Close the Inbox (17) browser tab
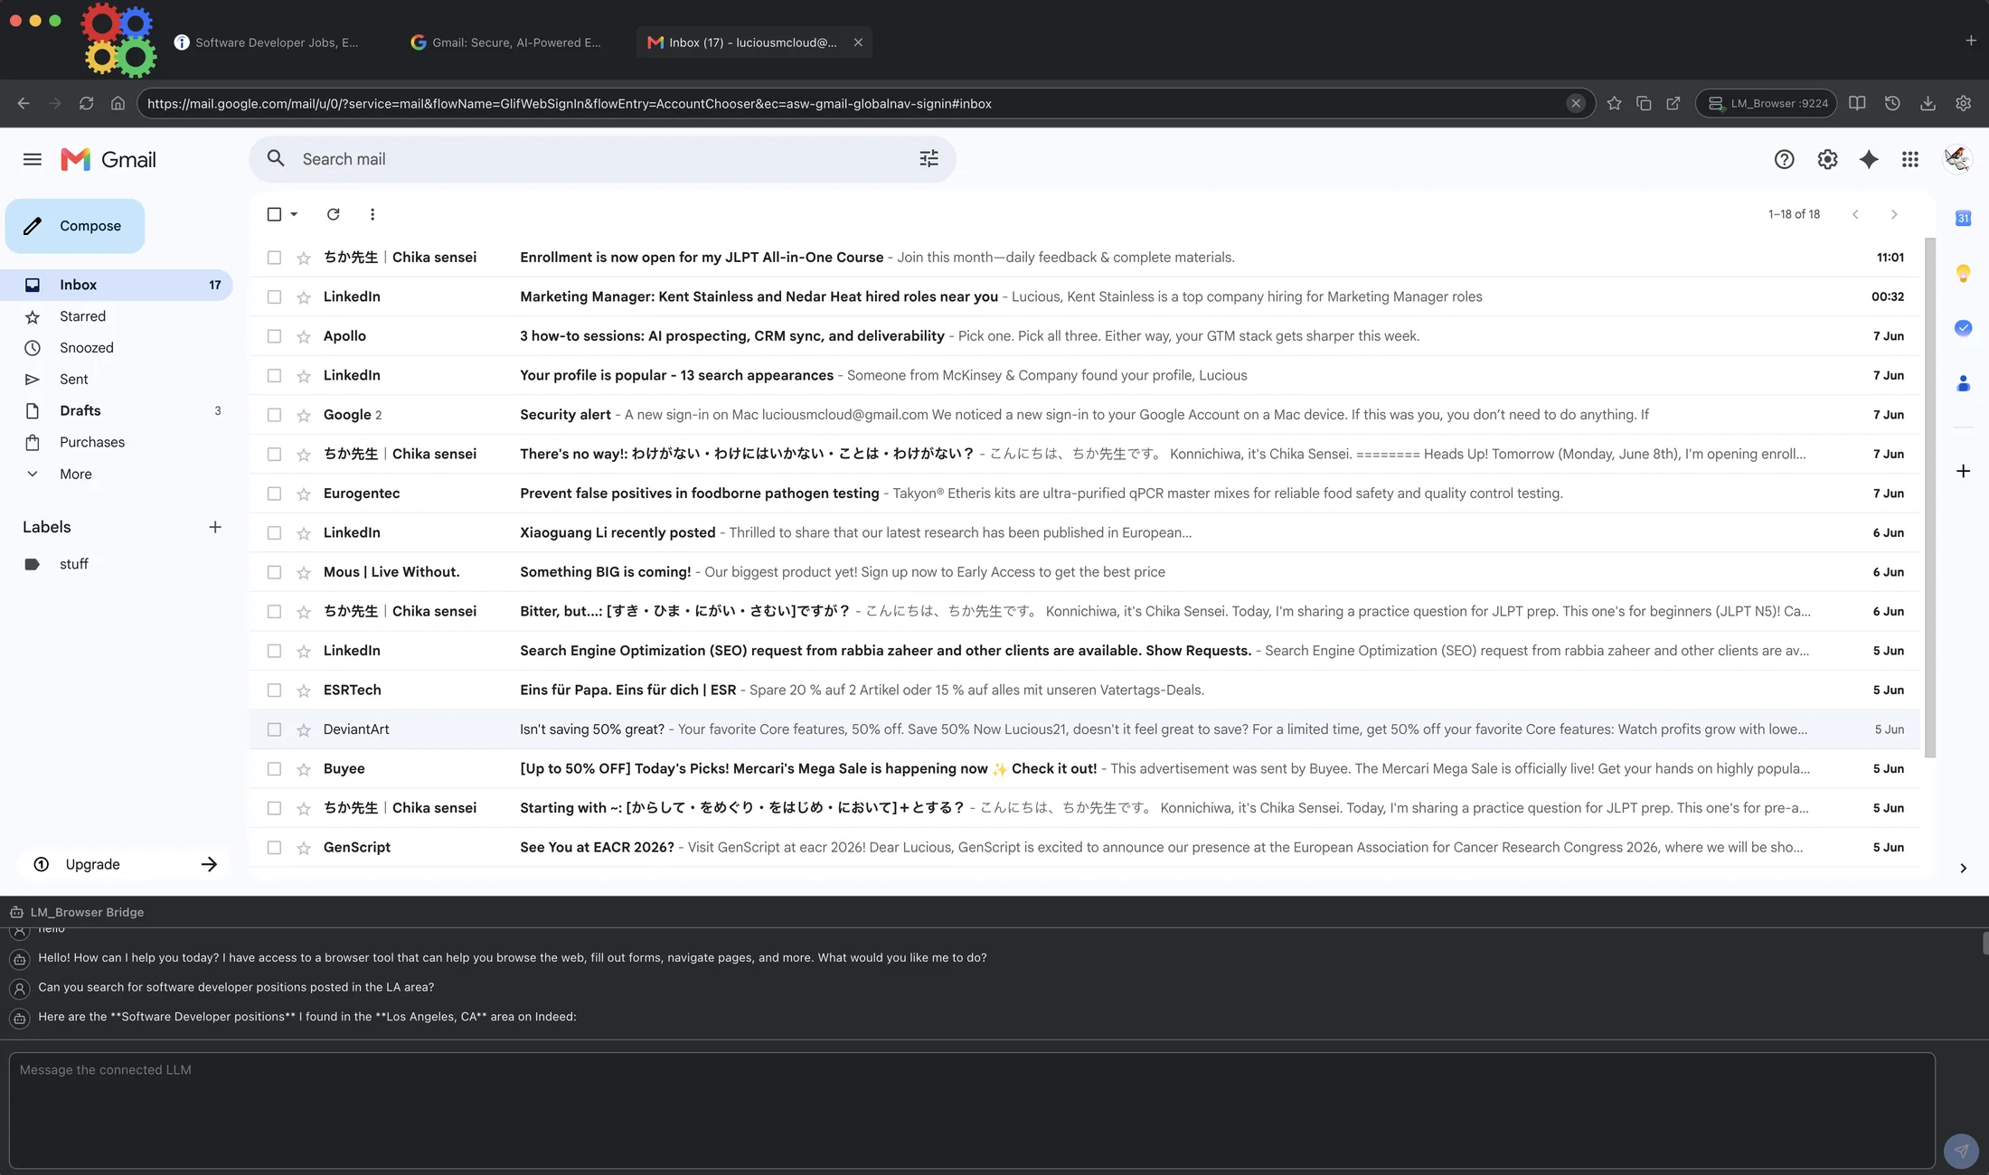Viewport: 1989px width, 1175px height. [x=858, y=42]
